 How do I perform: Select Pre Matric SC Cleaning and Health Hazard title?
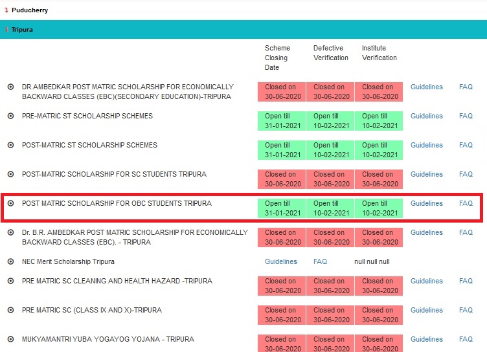pyautogui.click(x=117, y=281)
